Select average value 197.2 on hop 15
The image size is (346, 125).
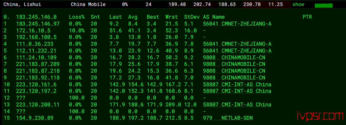tap(136, 118)
